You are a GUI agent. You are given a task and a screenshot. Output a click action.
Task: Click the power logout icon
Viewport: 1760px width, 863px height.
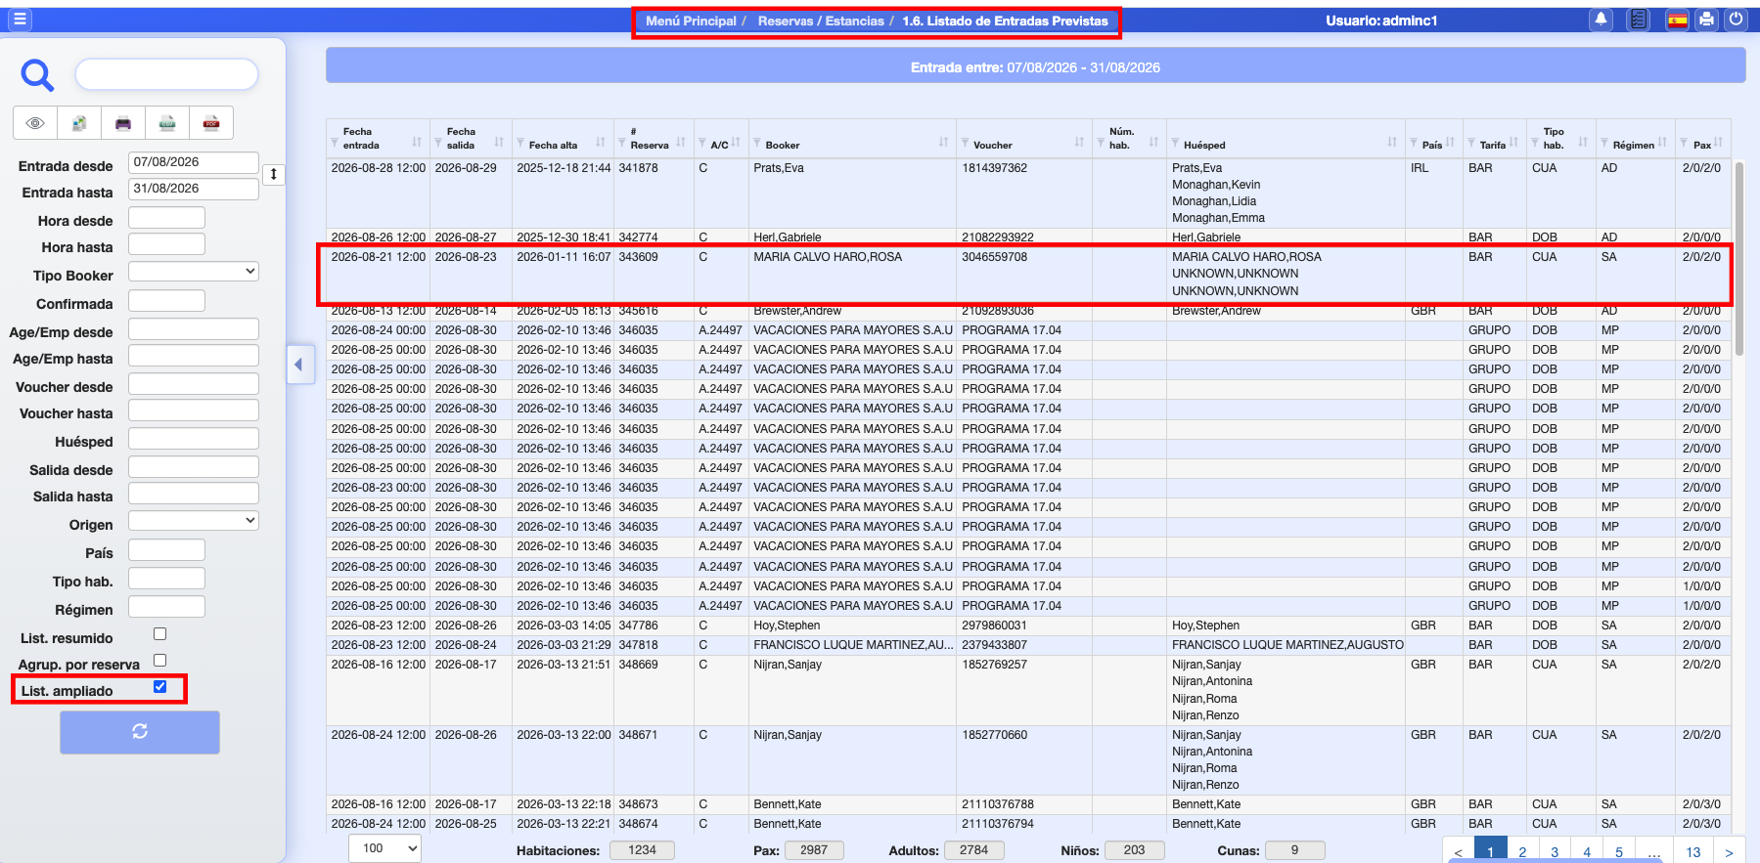pyautogui.click(x=1736, y=20)
